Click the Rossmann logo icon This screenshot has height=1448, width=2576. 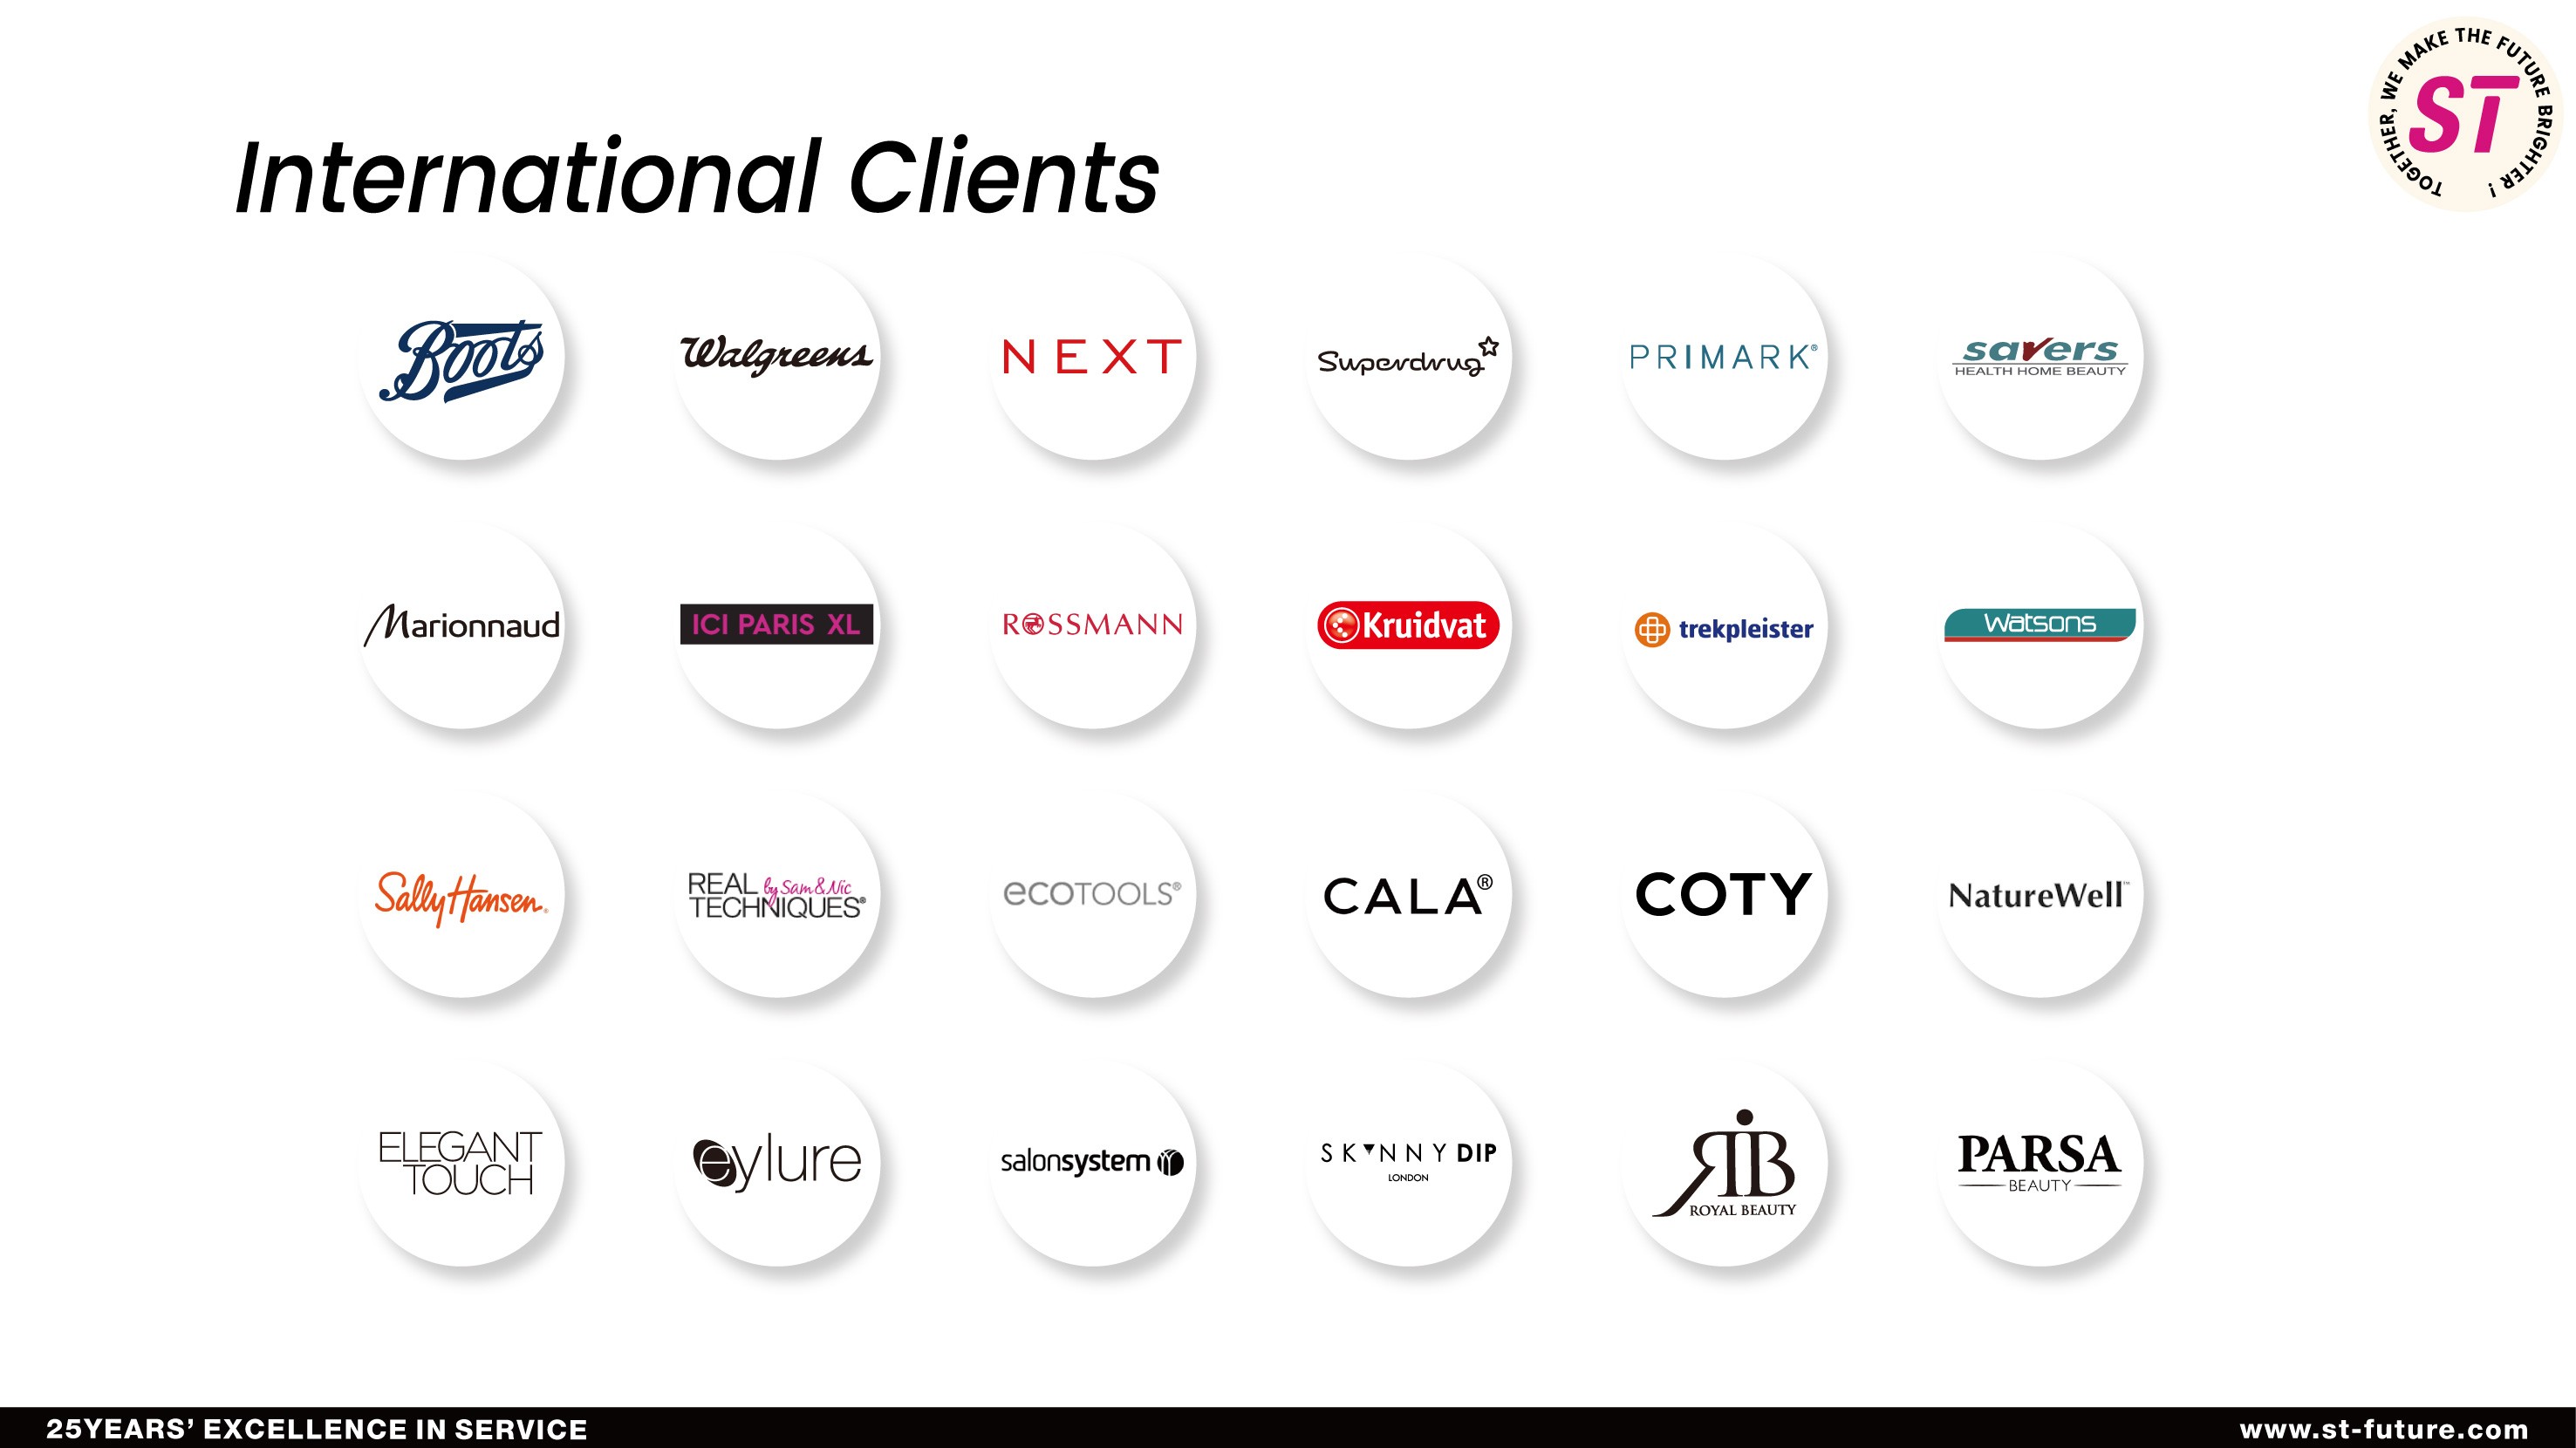[1093, 625]
